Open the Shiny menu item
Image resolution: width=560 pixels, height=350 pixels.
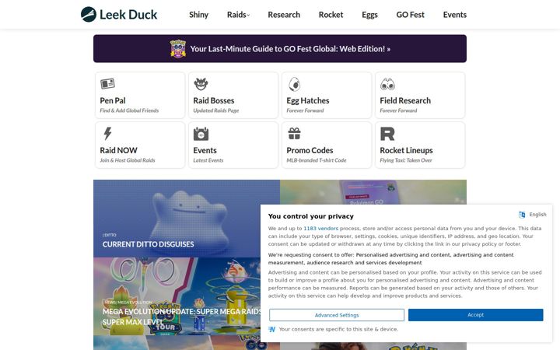click(198, 15)
